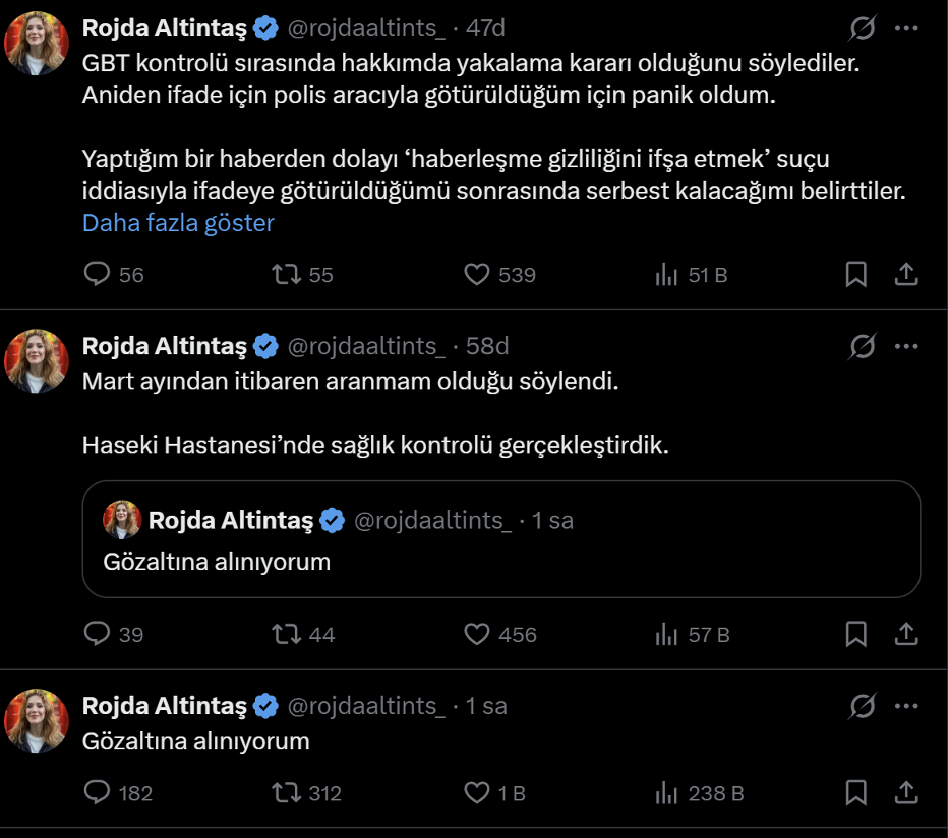Screen dimensions: 948x838
Task: Share the GBT kontrolü tweet
Action: click(x=906, y=274)
